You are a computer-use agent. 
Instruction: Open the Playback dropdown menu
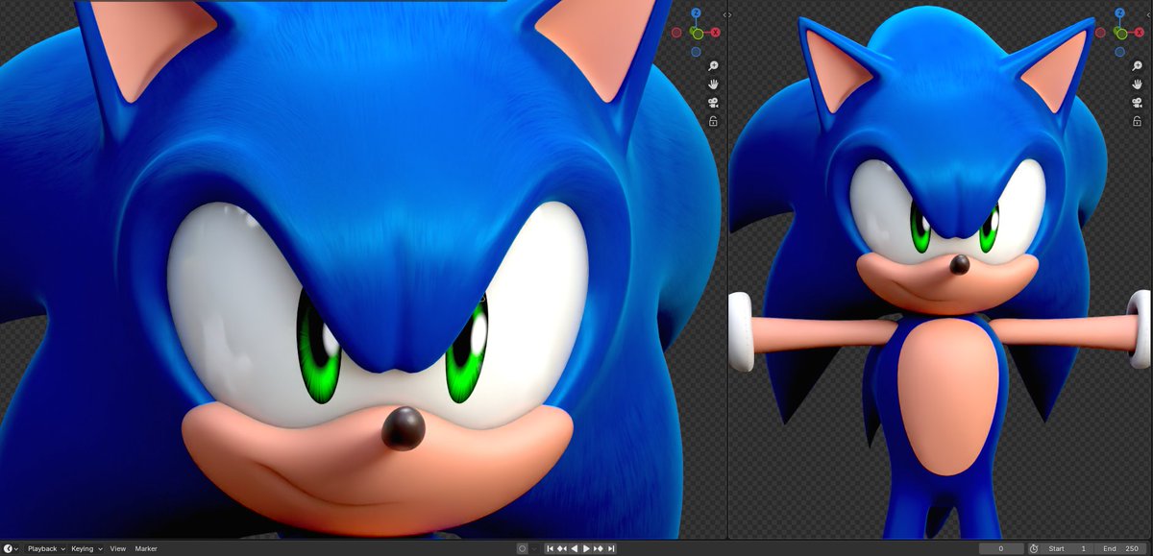click(x=46, y=548)
